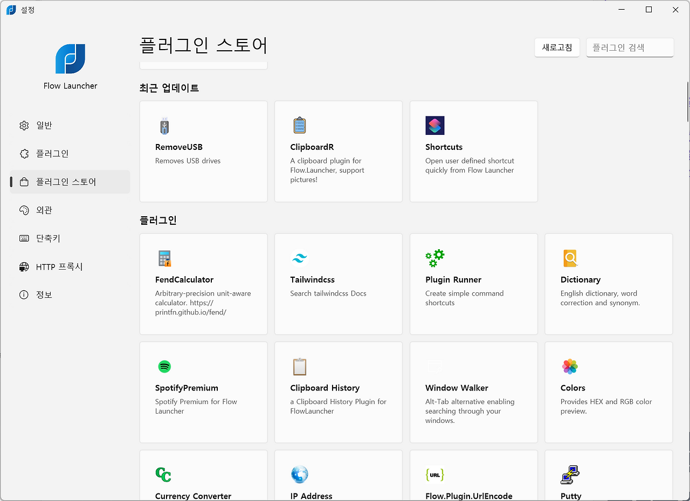Screen dimensions: 690x501
Task: Select the Clipboard History plugin card
Action: [339, 393]
